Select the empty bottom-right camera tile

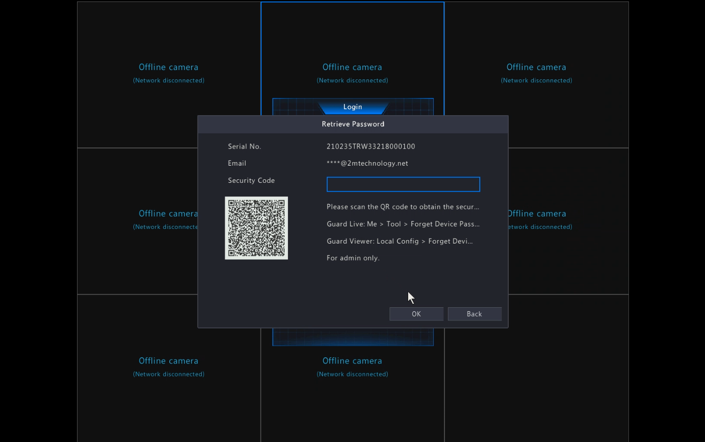pos(536,368)
